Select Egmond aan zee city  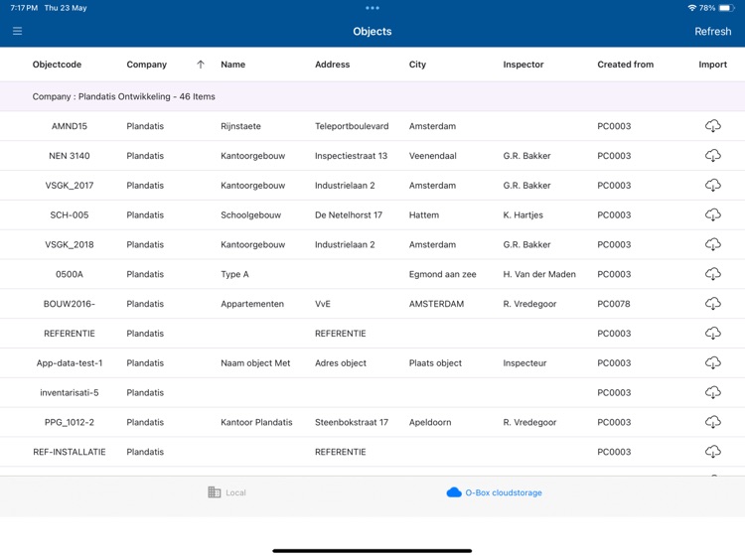pyautogui.click(x=442, y=274)
